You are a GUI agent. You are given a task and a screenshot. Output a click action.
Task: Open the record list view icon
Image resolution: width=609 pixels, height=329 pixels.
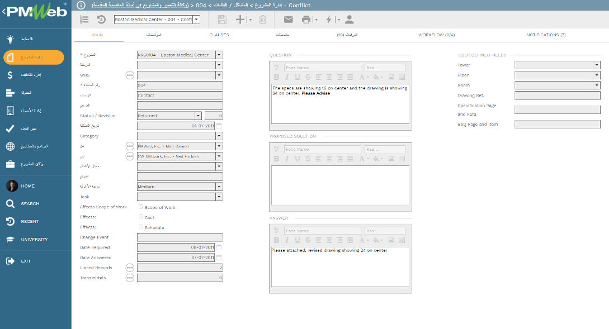point(84,20)
